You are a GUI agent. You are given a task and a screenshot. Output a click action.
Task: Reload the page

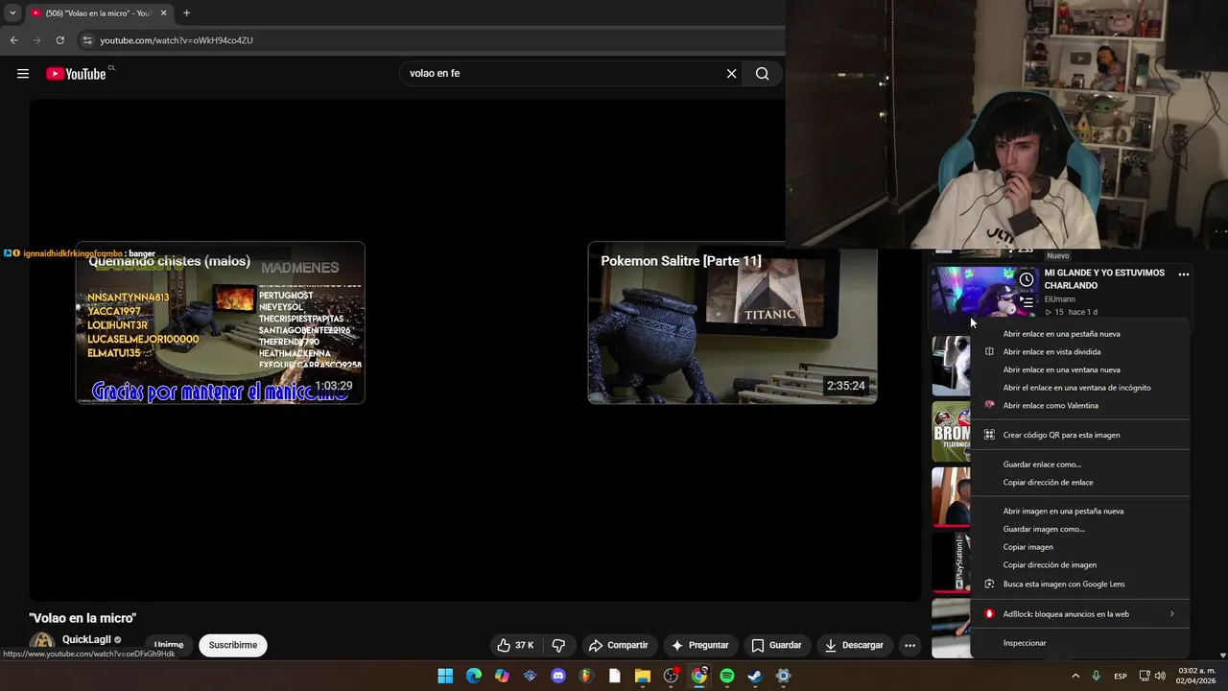coord(59,40)
